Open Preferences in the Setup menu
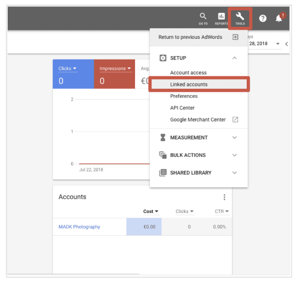The height and width of the screenshot is (288, 300). point(184,96)
